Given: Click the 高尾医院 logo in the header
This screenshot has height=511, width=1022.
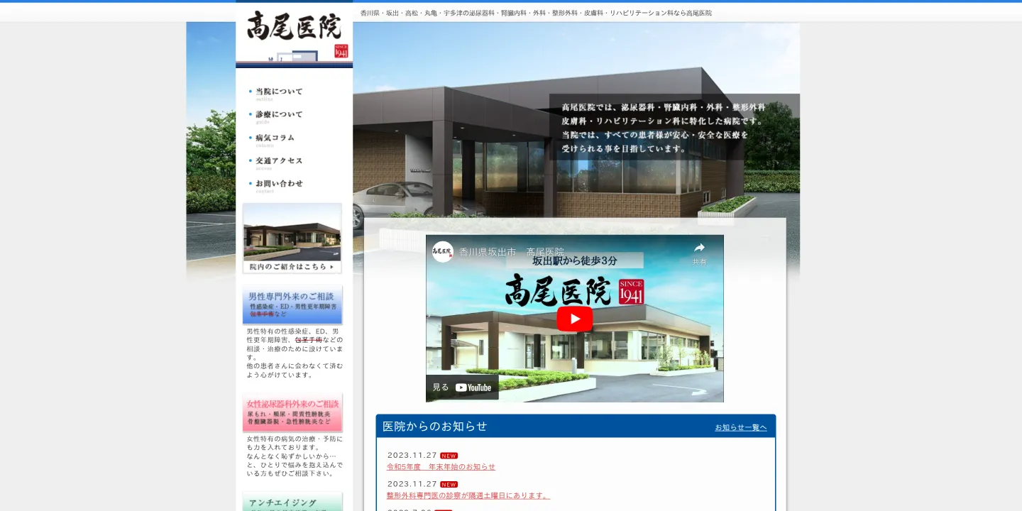Looking at the screenshot, I should (x=294, y=33).
